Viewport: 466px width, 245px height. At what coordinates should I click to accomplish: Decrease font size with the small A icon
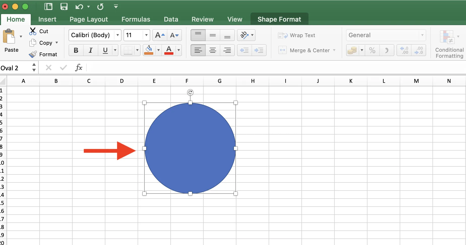(174, 35)
